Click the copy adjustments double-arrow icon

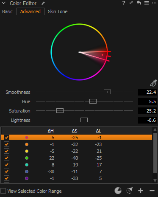[x=131, y=3]
